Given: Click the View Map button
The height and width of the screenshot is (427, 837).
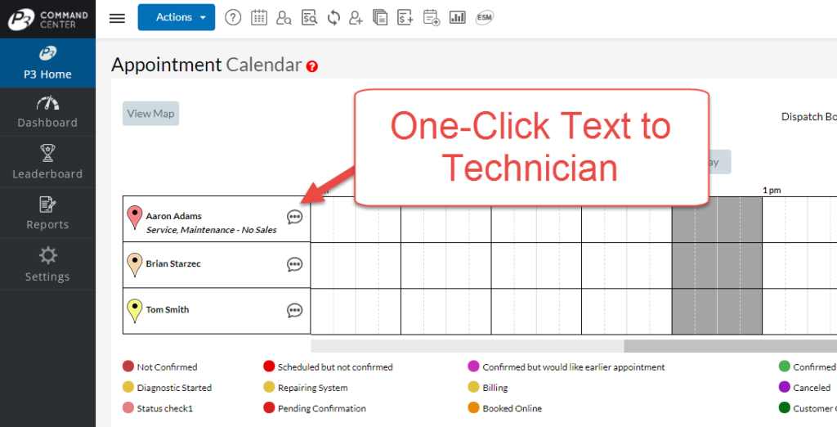Looking at the screenshot, I should pos(150,114).
